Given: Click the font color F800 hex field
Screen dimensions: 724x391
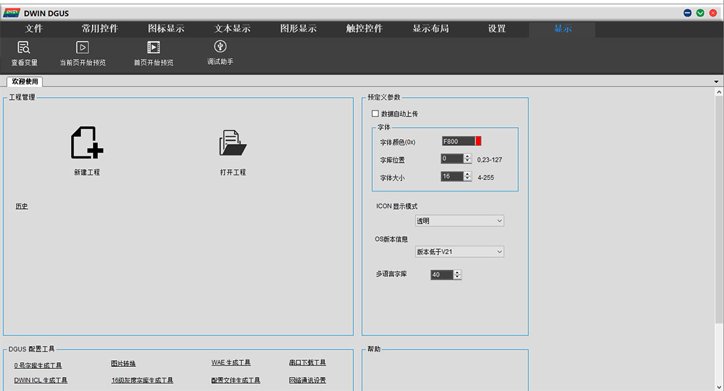Looking at the screenshot, I should (x=458, y=141).
